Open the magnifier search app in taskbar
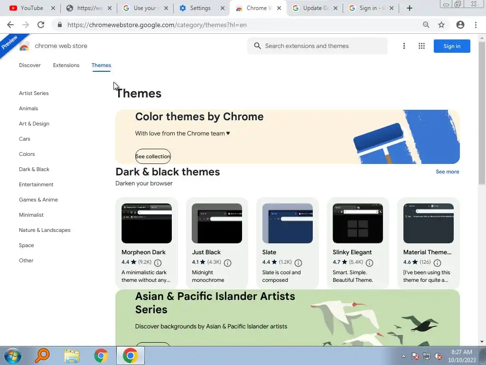The image size is (486, 365). tap(42, 355)
